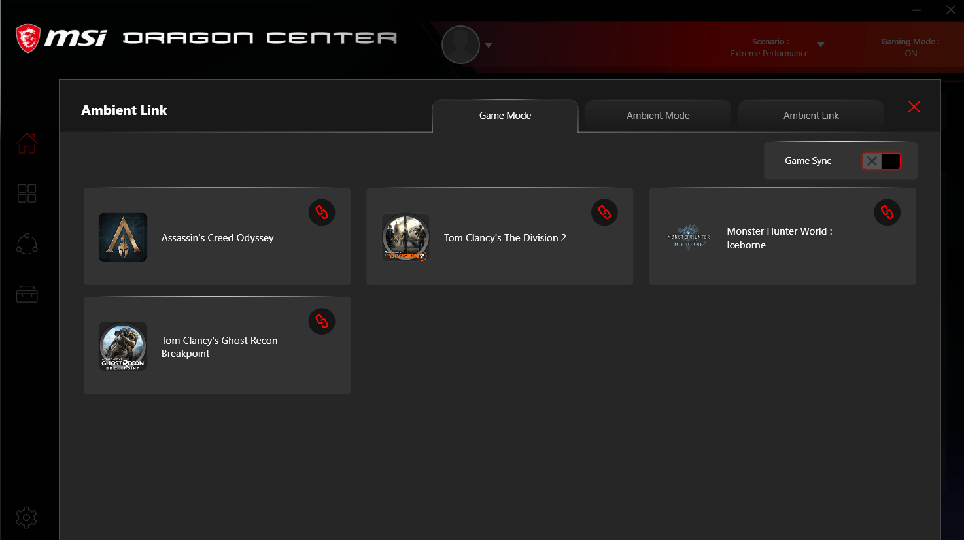
Task: Open the user profile dropdown arrow
Action: pos(488,46)
